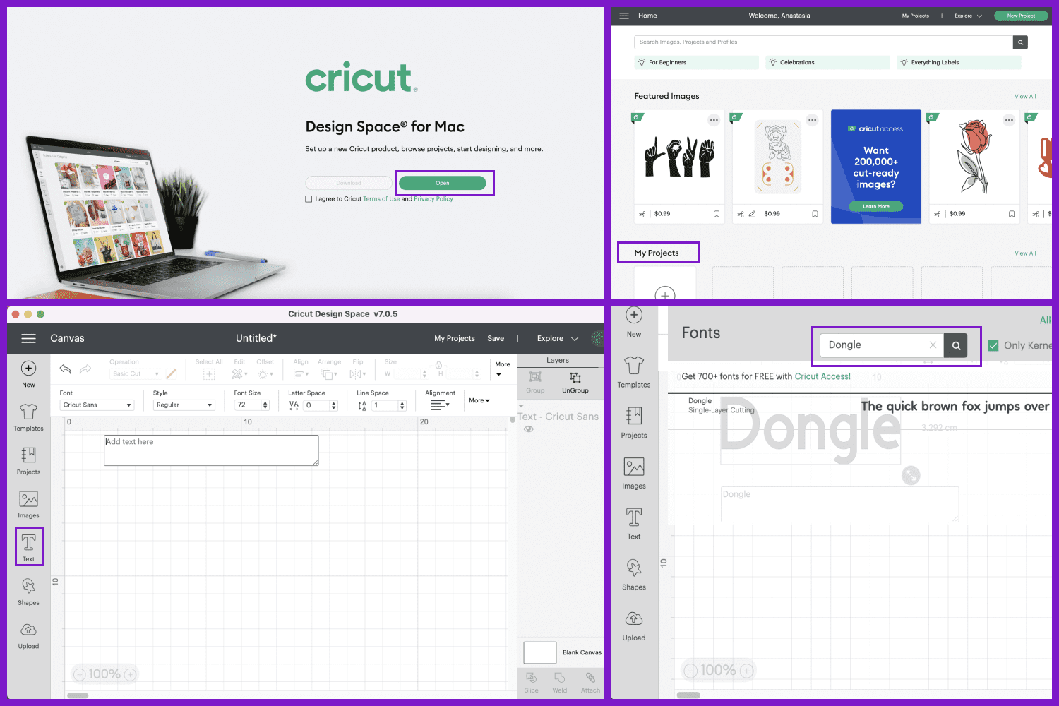The image size is (1059, 706).
Task: Expand More at the right of the Size fields
Action: (x=502, y=369)
